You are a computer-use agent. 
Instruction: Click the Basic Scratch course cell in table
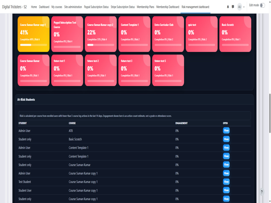[x=75, y=139]
